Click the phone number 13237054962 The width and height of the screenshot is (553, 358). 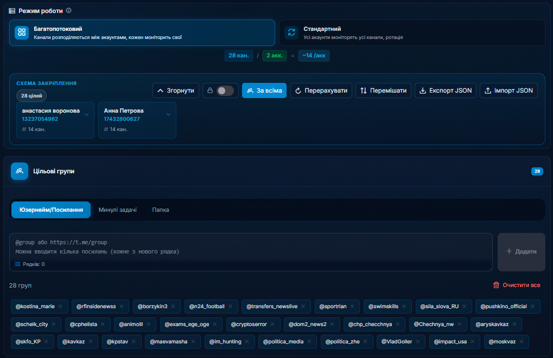tap(40, 119)
